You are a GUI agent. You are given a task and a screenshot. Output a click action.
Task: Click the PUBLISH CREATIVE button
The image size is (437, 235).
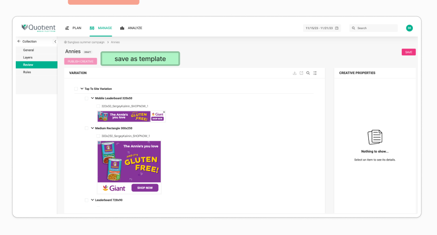[81, 62]
